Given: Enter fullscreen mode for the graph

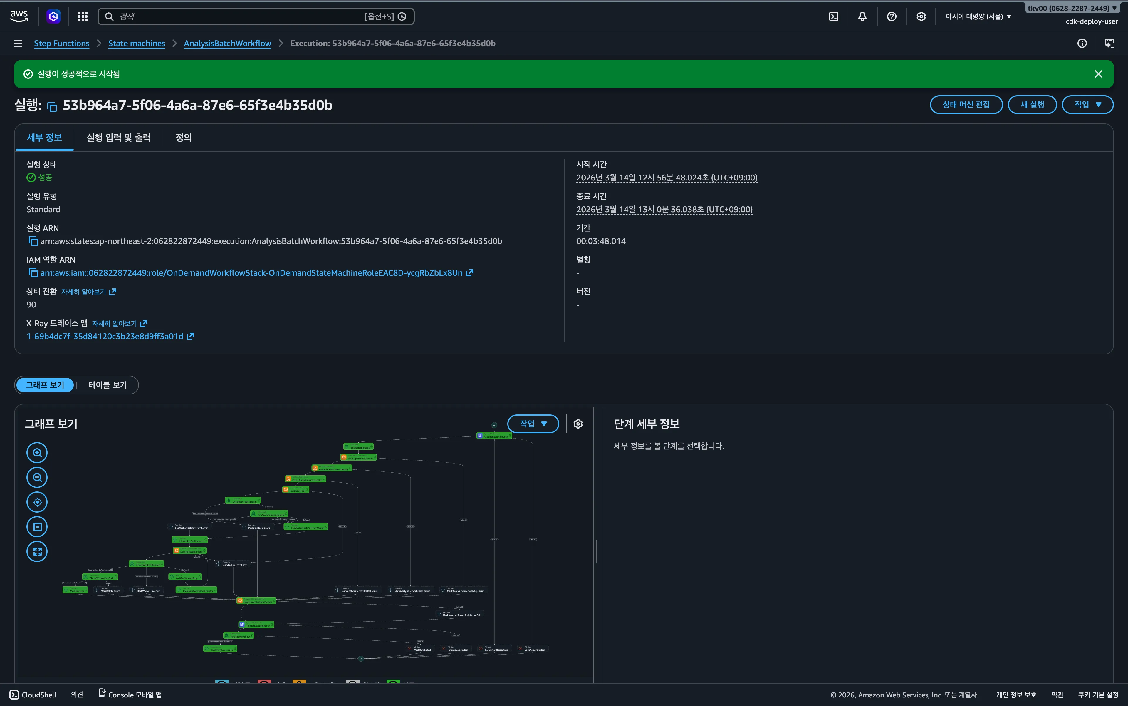Looking at the screenshot, I should (x=37, y=551).
